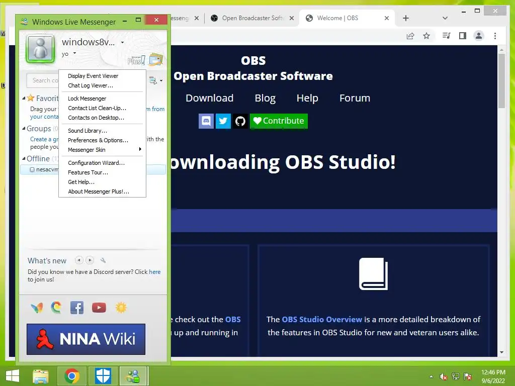Image resolution: width=515 pixels, height=386 pixels.
Task: Open File Explorer from taskbar
Action: coord(41,376)
